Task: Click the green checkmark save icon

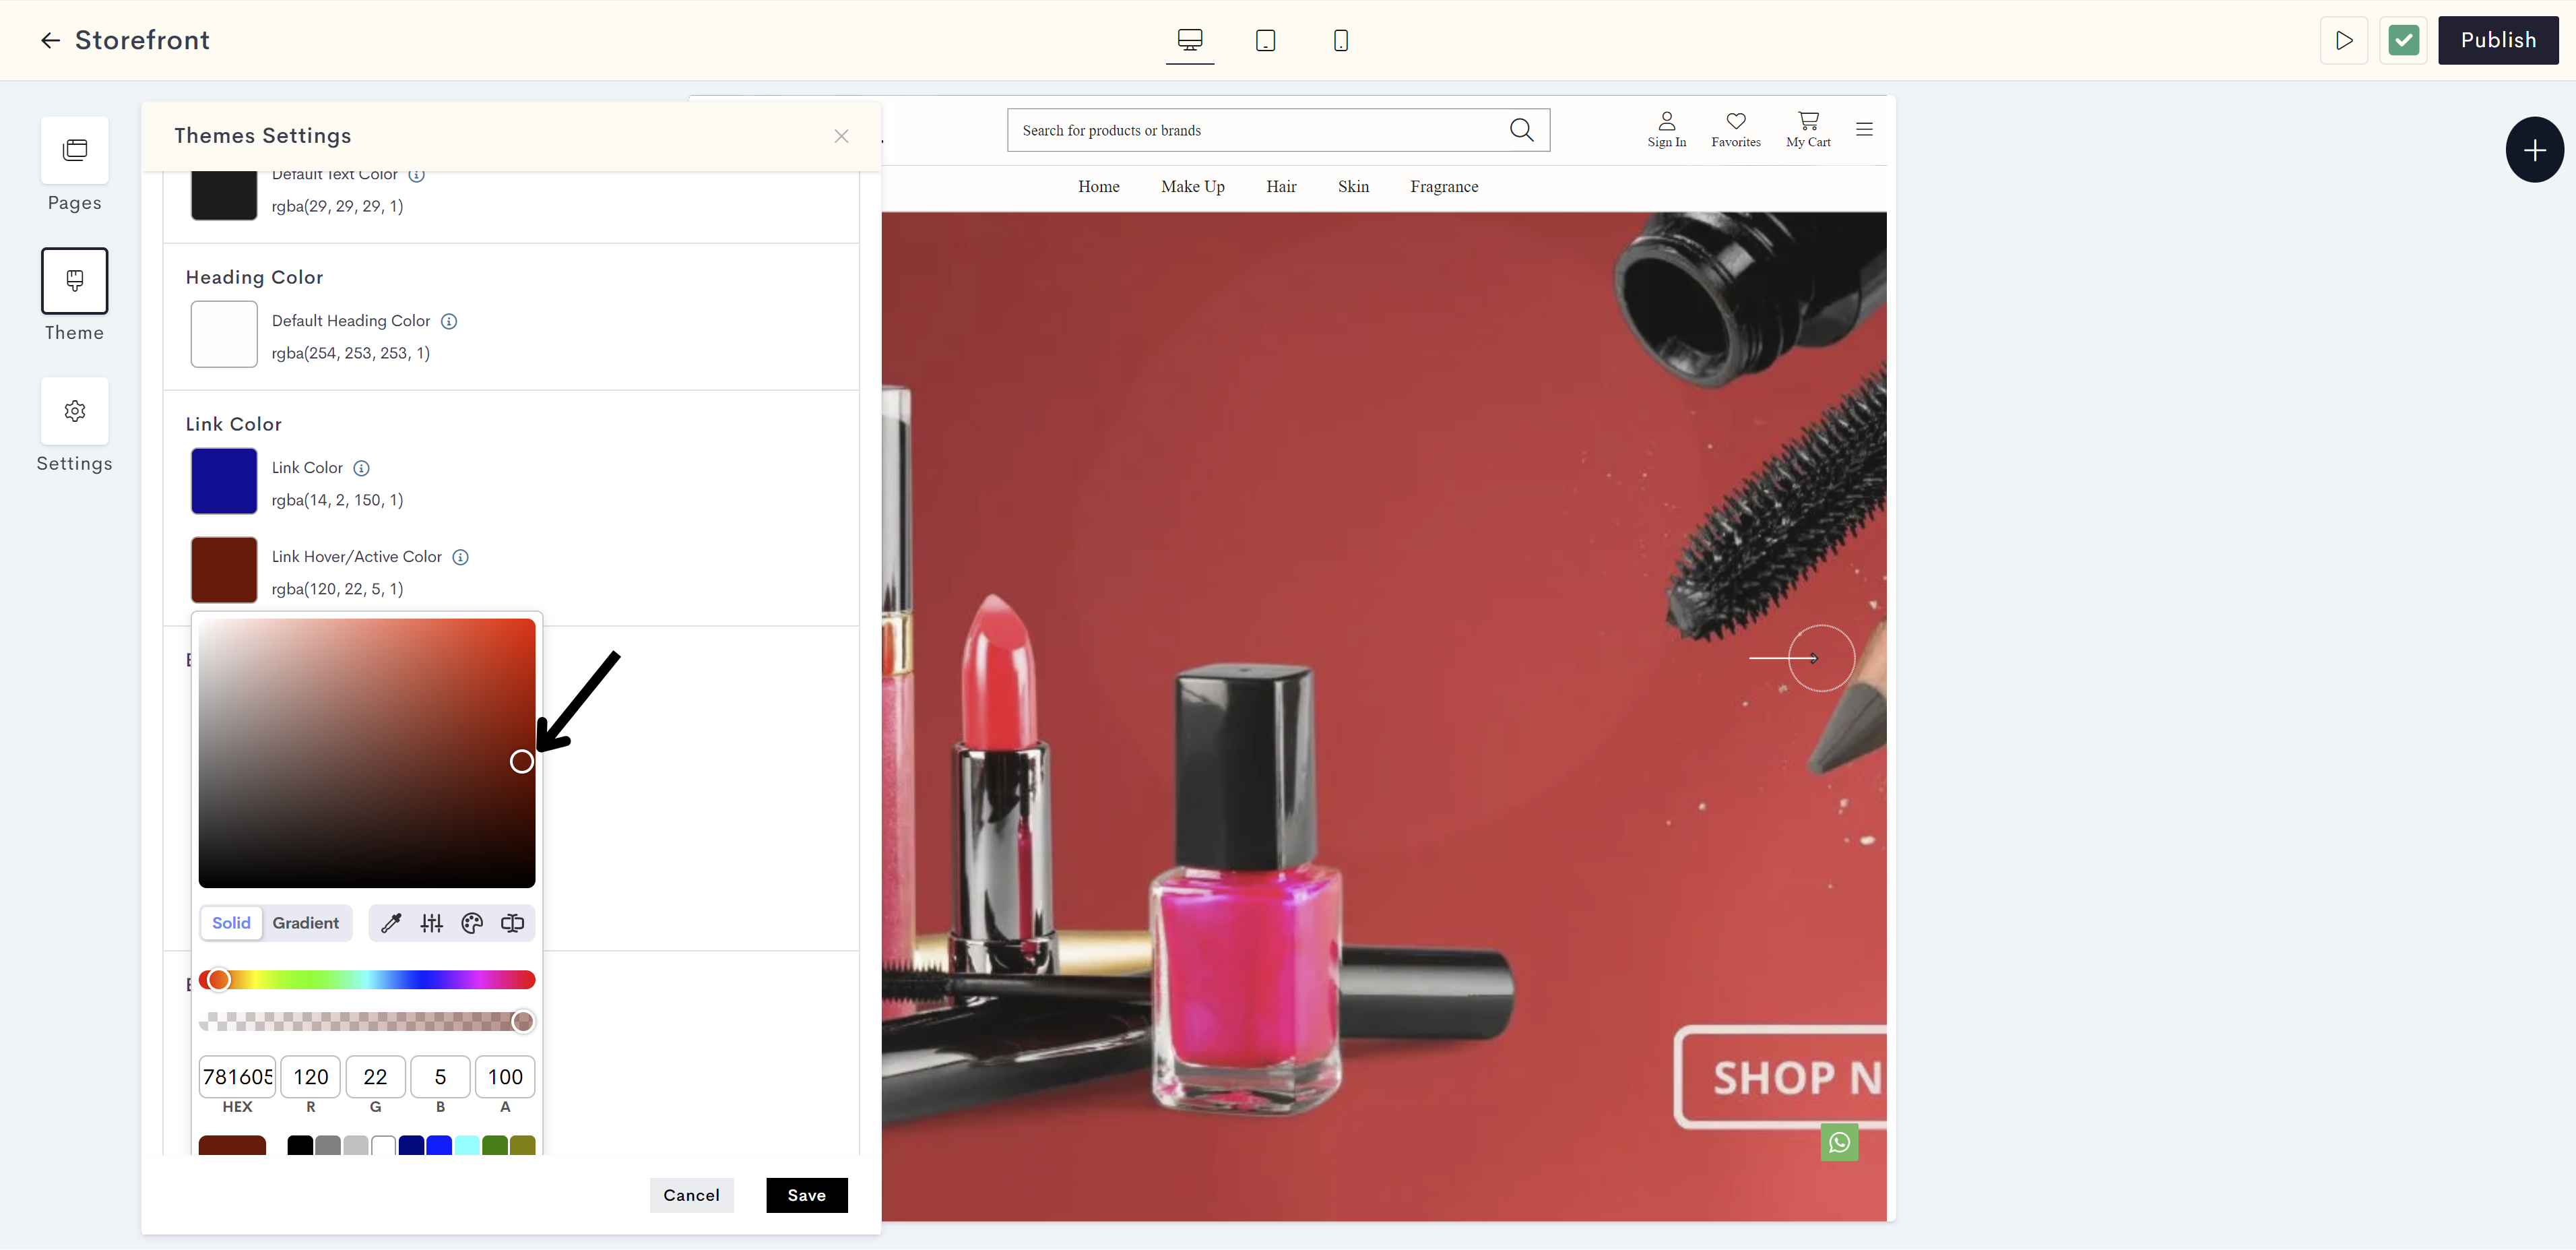Action: pyautogui.click(x=2403, y=40)
